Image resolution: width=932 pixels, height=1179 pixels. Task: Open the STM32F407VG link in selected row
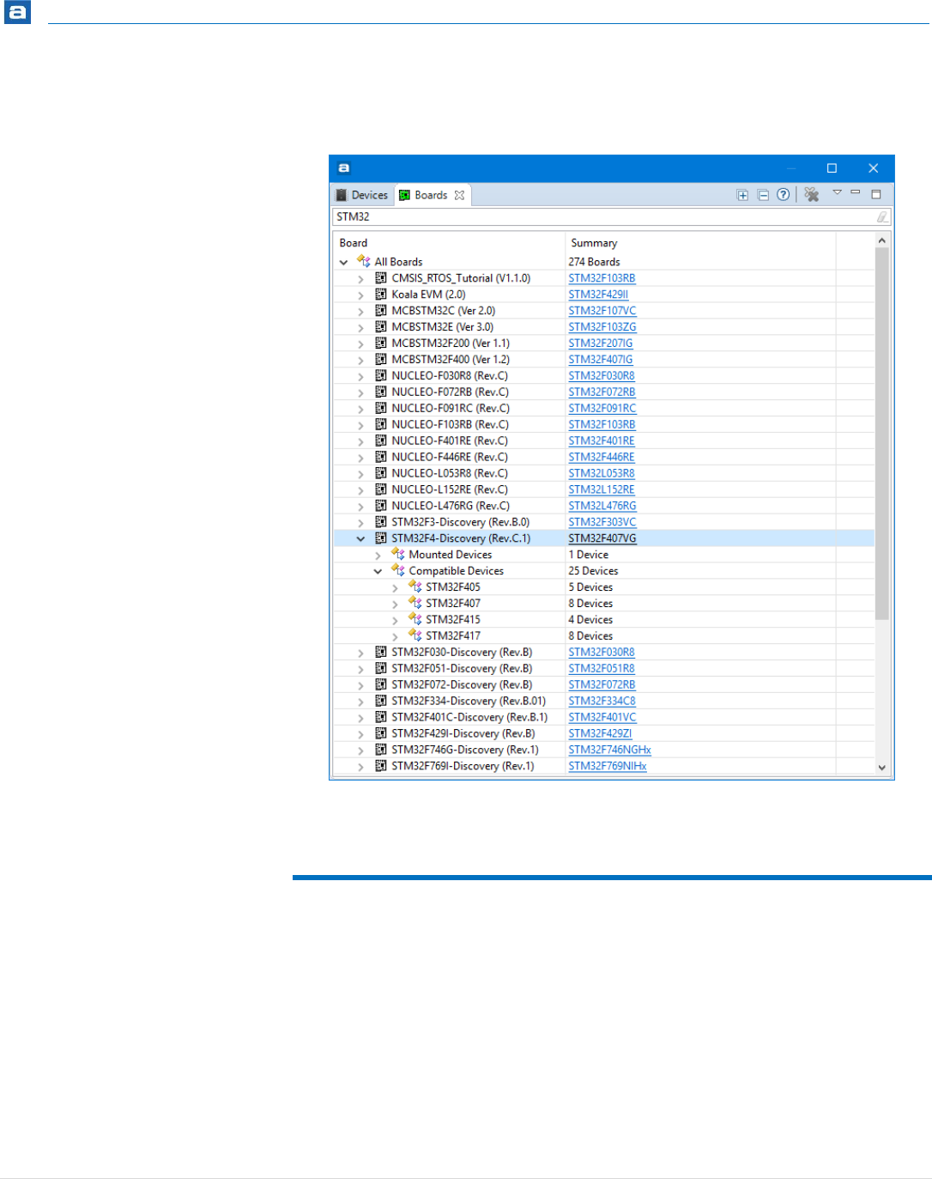[x=602, y=538]
